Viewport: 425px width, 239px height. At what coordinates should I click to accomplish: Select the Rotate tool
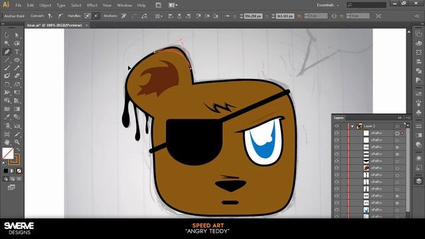(7, 84)
